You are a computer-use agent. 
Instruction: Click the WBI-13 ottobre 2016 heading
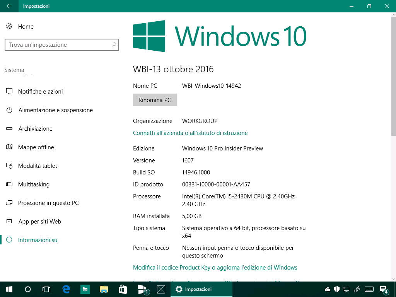click(173, 69)
